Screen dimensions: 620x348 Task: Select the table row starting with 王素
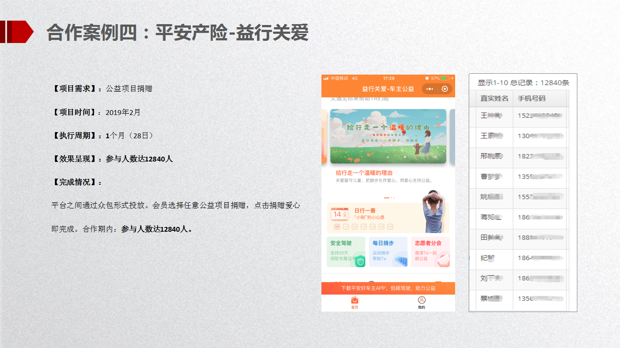[x=519, y=137]
